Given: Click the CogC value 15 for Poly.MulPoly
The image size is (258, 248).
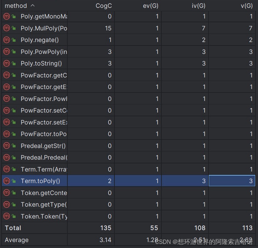Looking at the screenshot, I should coord(108,28).
